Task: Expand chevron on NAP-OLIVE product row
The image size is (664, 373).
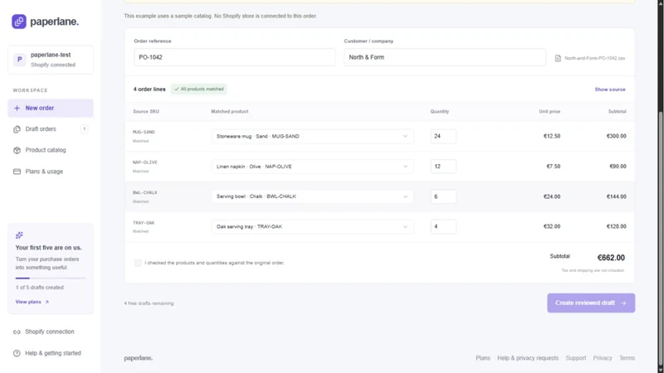Action: [405, 167]
